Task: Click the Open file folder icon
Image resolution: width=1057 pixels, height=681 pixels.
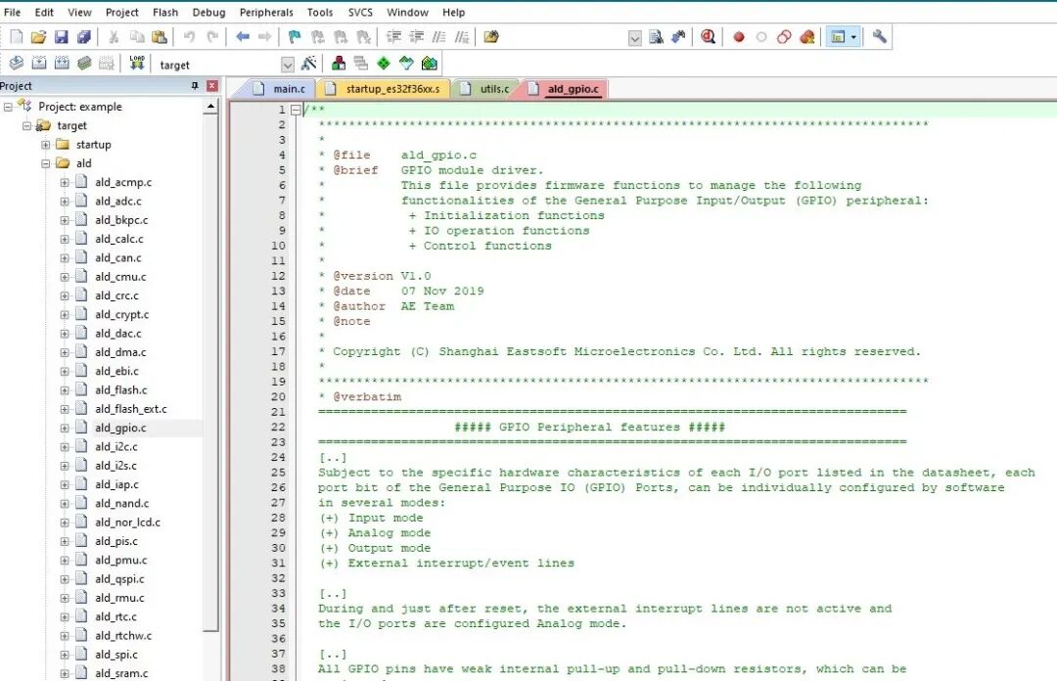Action: [x=38, y=37]
